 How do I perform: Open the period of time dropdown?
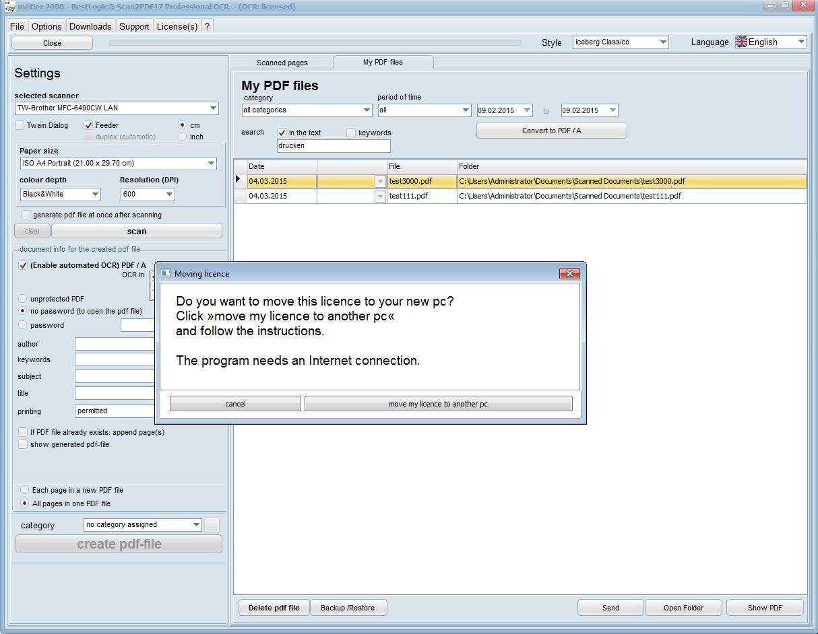click(465, 110)
